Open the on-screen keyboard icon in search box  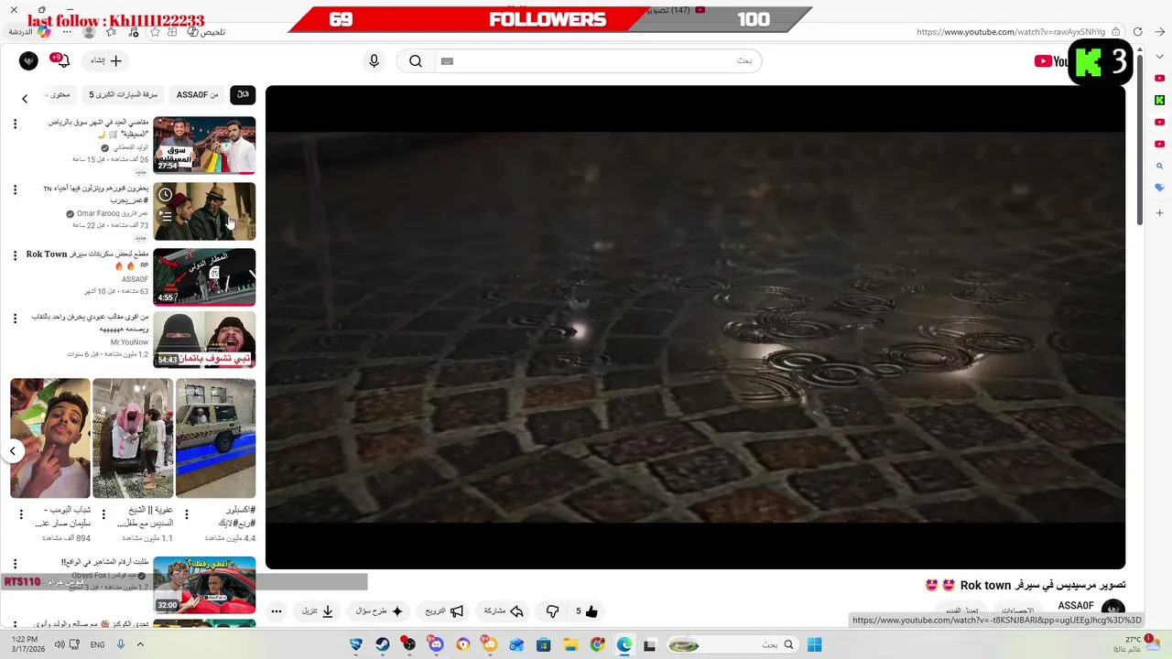coord(447,61)
